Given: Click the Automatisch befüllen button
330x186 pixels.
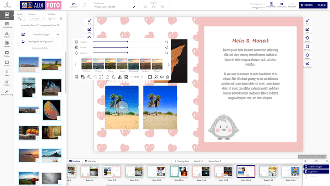Looking at the screenshot, I should [41, 48].
